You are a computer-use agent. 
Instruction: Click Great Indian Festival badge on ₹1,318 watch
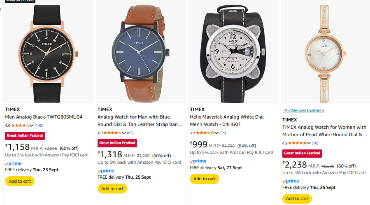(117, 143)
